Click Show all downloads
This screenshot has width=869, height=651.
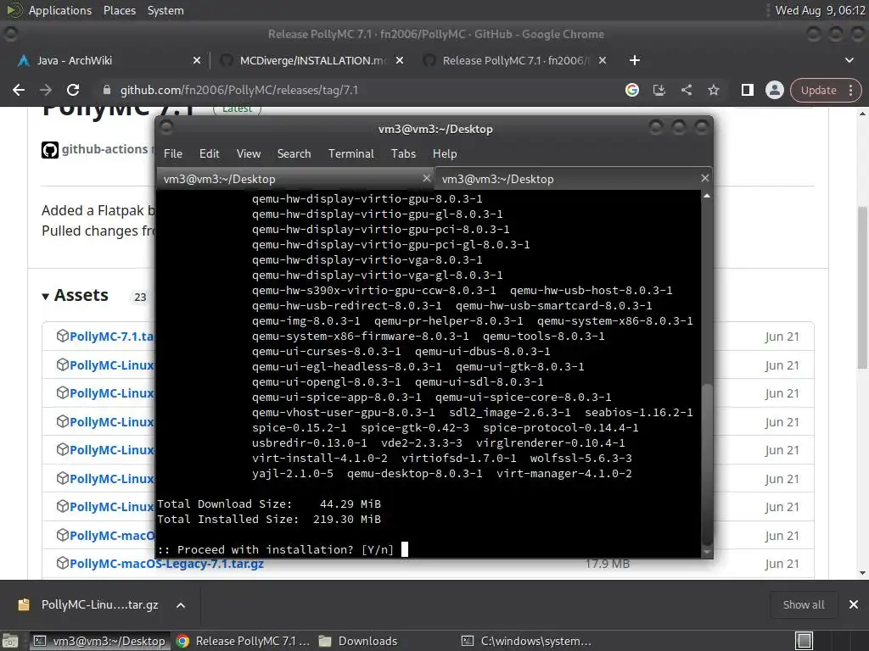803,604
